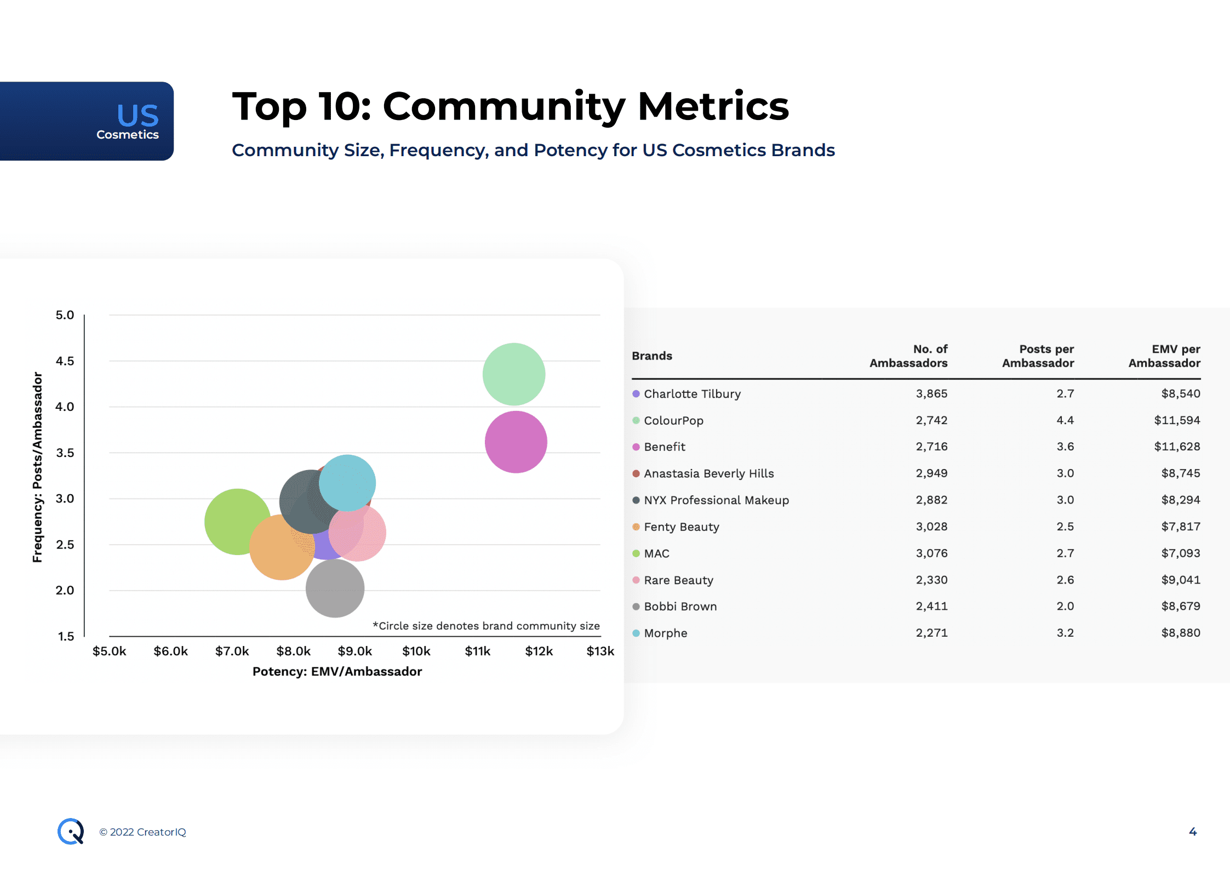Select the teal Morphe bubble
Image resolution: width=1230 pixels, height=869 pixels.
[x=347, y=482]
